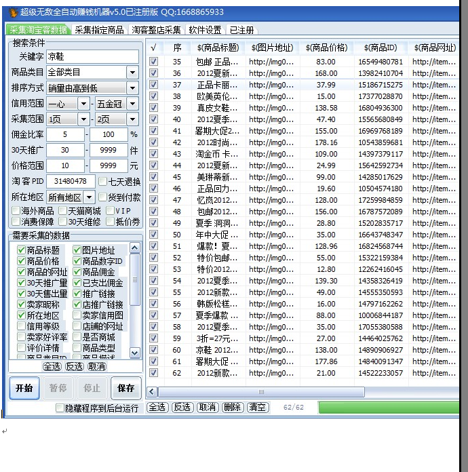Click the $(商品标题) column header
Image resolution: width=468 pixels, height=472 pixels.
pos(218,47)
